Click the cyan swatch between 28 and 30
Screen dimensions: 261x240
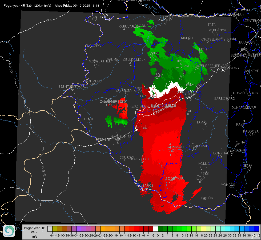[228, 229]
